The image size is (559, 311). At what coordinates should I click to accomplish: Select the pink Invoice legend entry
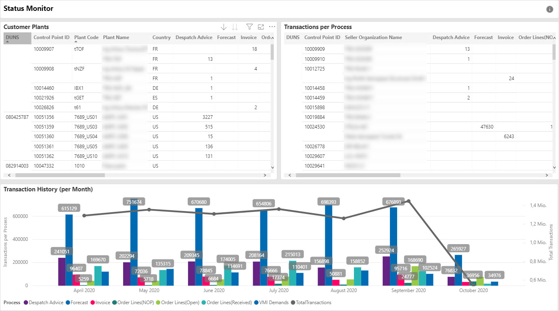tap(100, 303)
